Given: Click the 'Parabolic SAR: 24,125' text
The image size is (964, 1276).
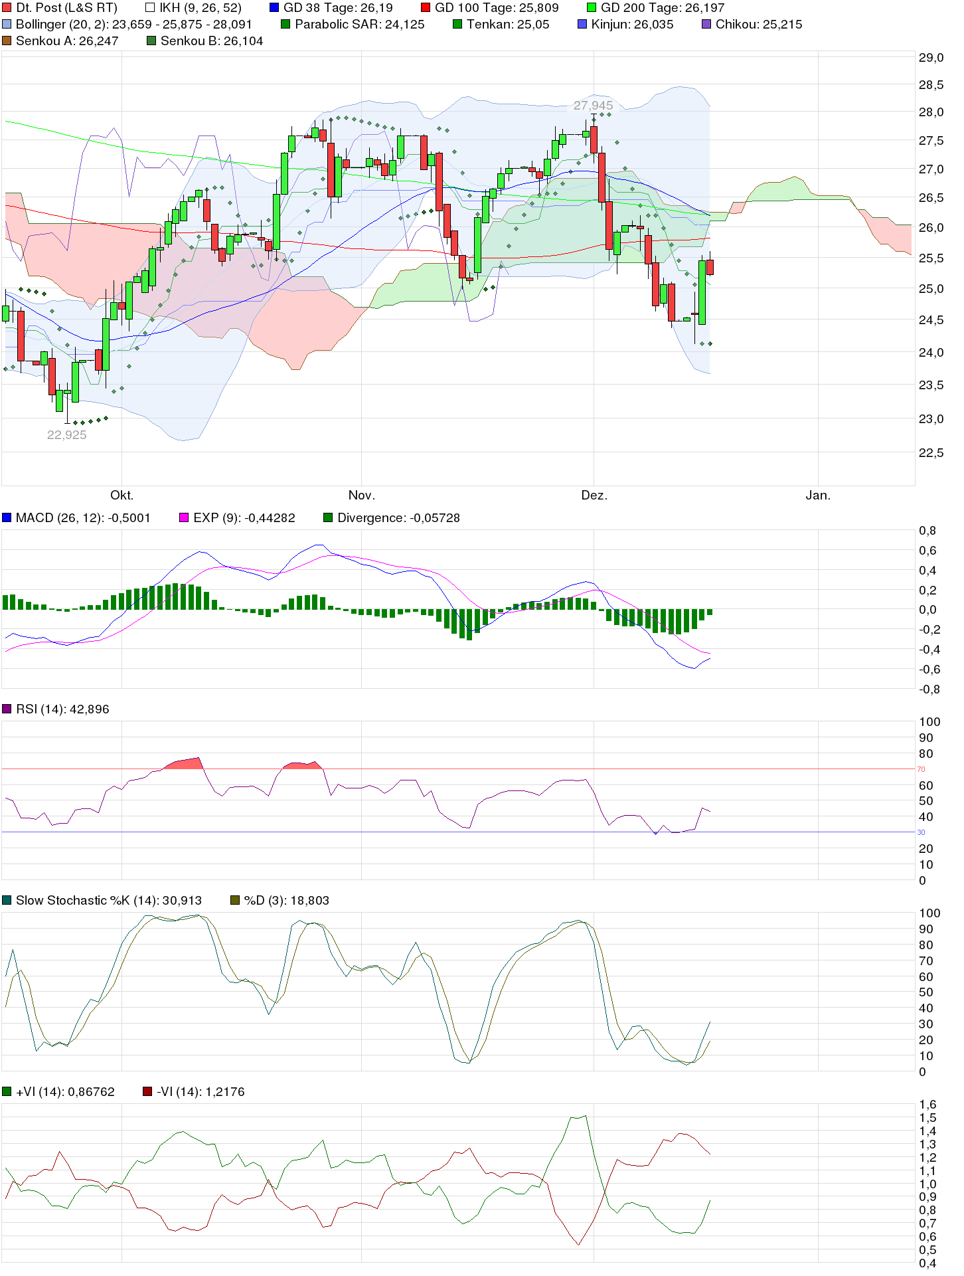Looking at the screenshot, I should pyautogui.click(x=360, y=25).
